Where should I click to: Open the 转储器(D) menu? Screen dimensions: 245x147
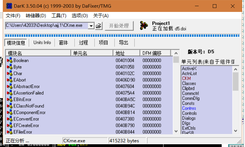tap(36, 16)
